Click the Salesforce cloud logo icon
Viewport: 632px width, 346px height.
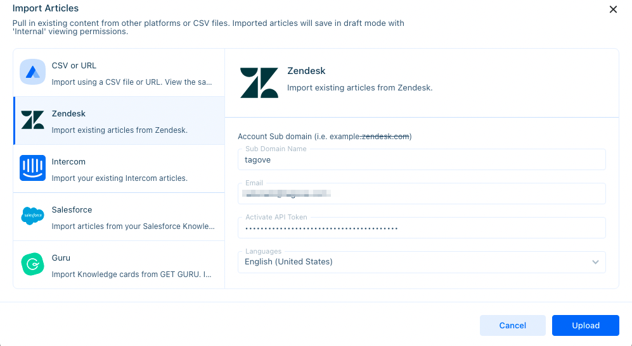click(33, 216)
